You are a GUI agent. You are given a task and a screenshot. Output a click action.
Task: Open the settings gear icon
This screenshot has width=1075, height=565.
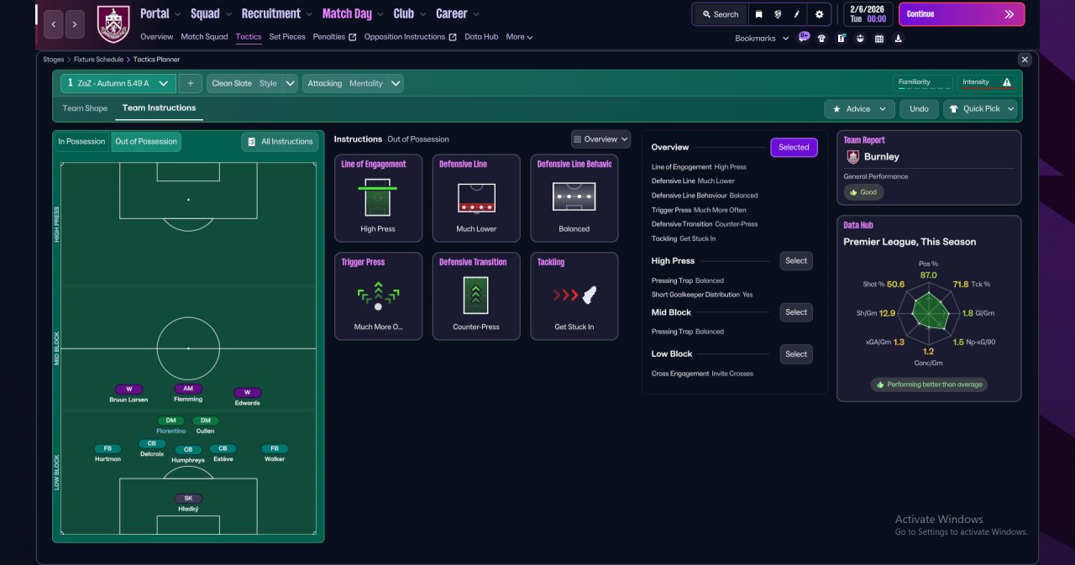point(819,14)
